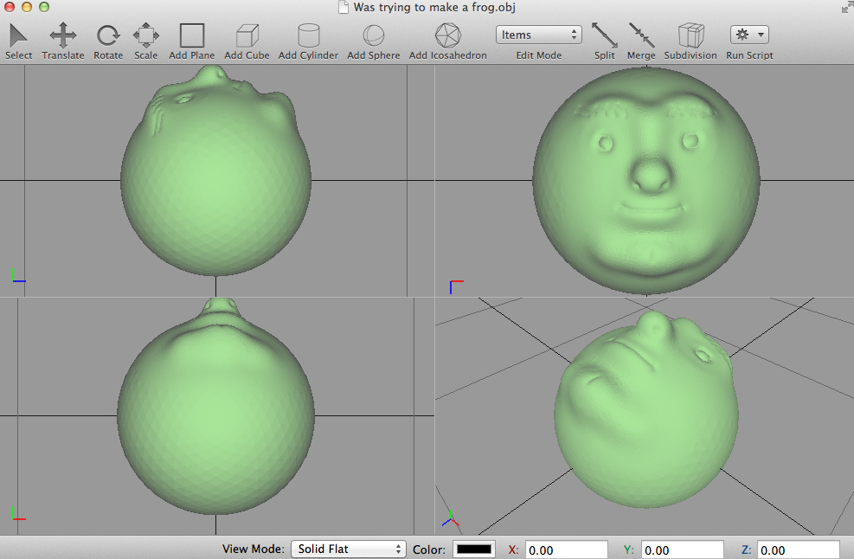854x559 pixels.
Task: Click the document icon in title bar
Action: click(x=344, y=7)
